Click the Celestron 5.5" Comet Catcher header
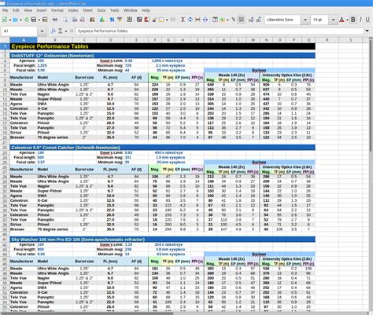This screenshot has width=373, height=315. (162, 148)
